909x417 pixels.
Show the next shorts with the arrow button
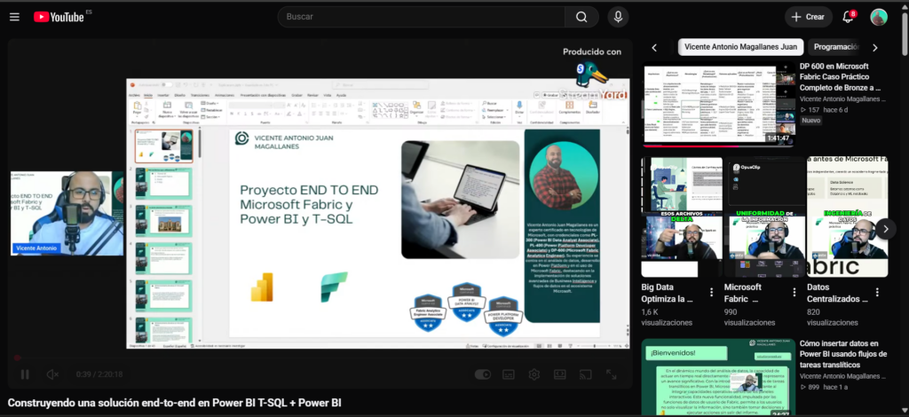pos(886,229)
